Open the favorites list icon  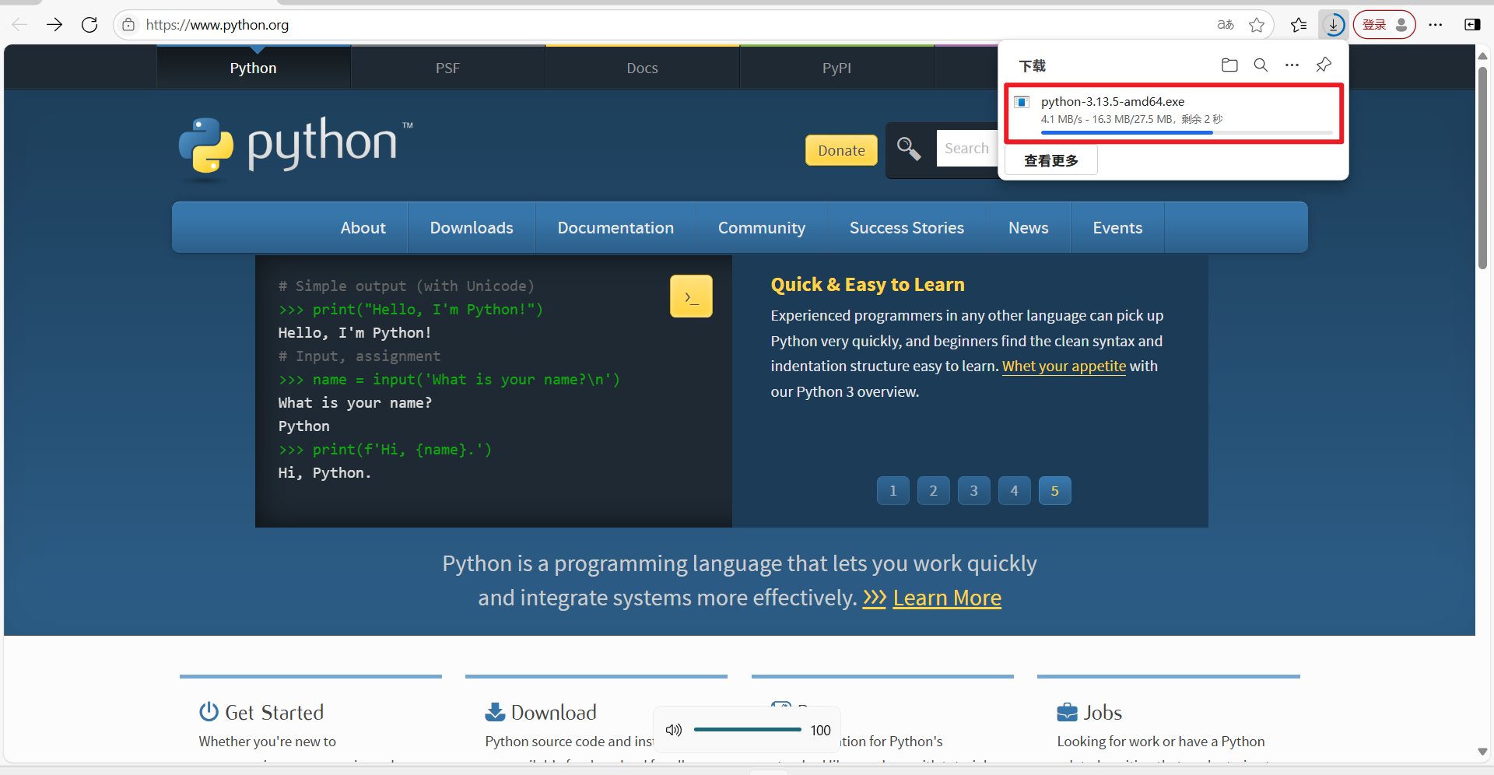click(x=1299, y=25)
